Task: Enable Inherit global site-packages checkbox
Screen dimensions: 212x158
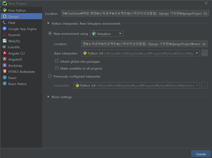Action: [57, 61]
